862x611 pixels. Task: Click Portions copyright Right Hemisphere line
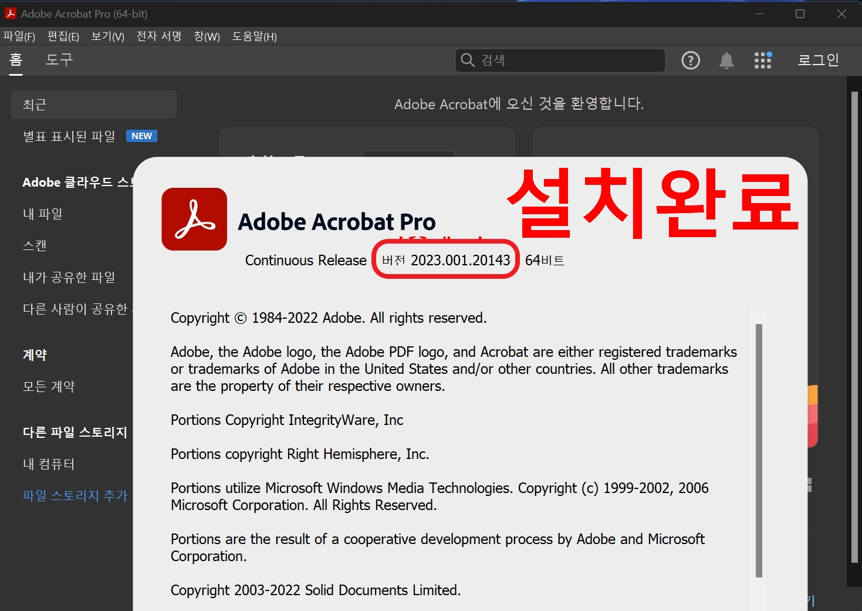coord(300,454)
